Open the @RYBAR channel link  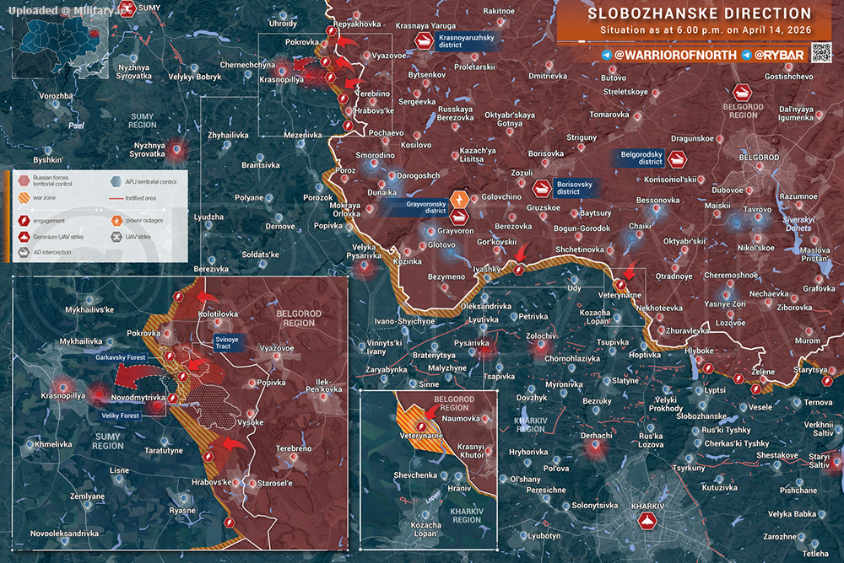(x=779, y=55)
